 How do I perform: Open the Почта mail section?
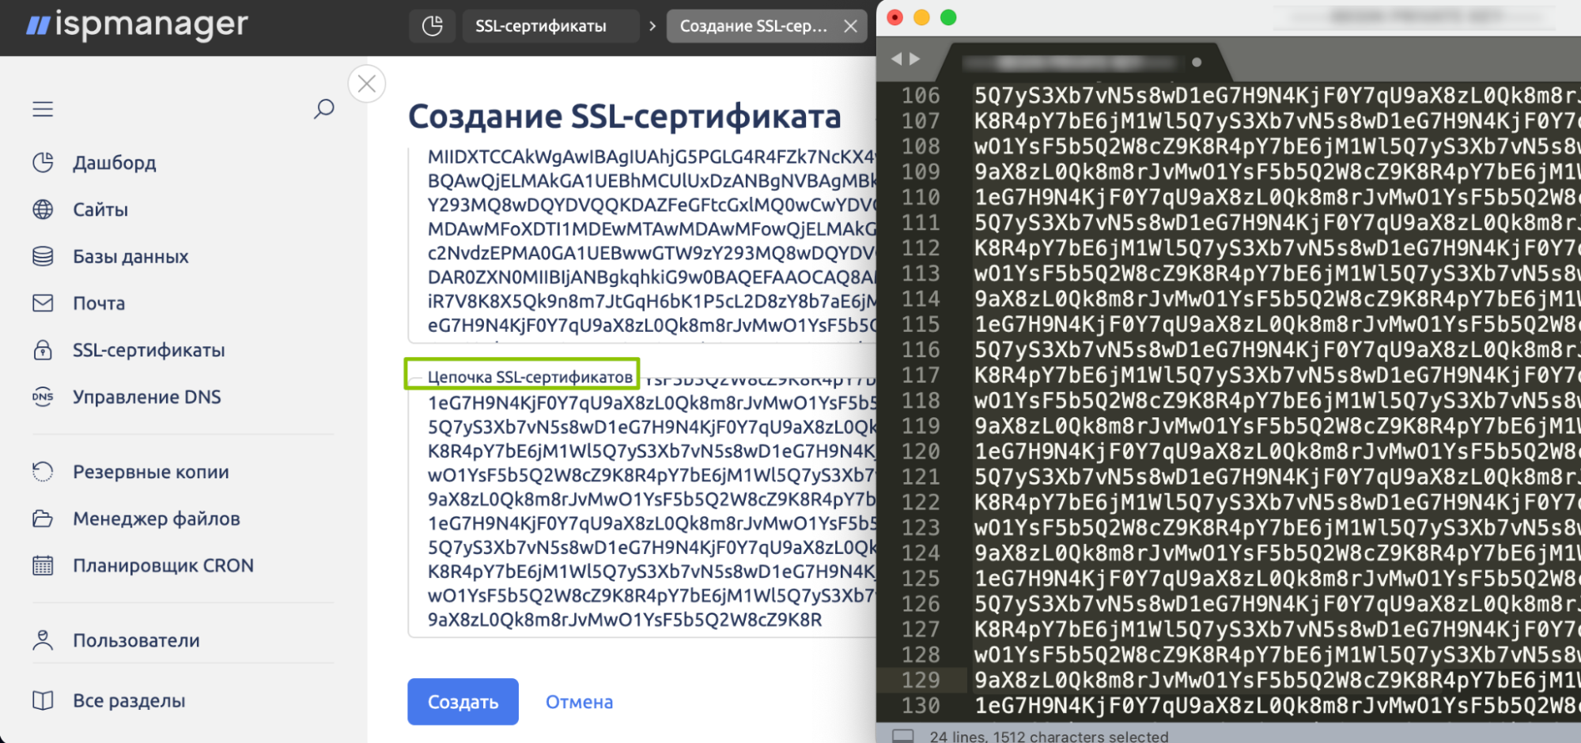[98, 304]
